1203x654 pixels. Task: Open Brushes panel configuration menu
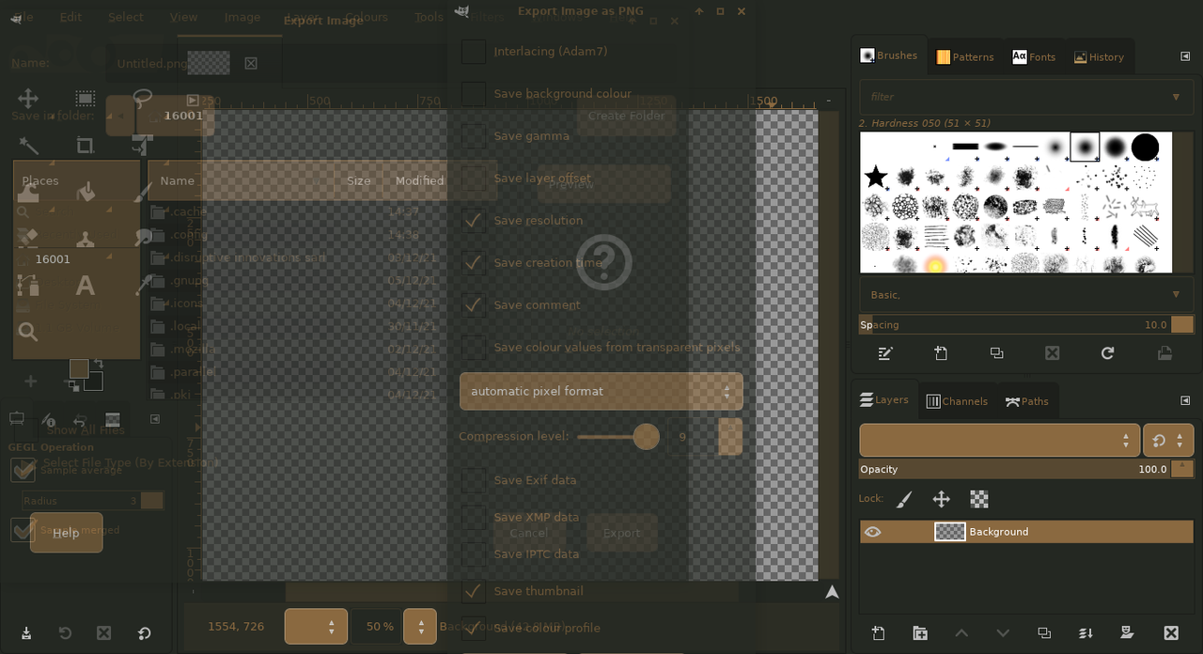[1185, 56]
